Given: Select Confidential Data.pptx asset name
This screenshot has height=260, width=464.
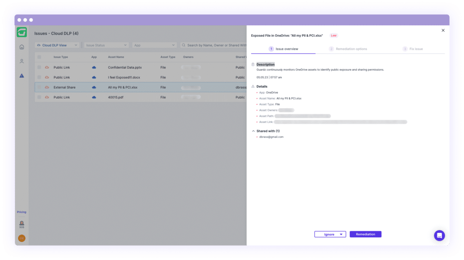Looking at the screenshot, I should pyautogui.click(x=125, y=67).
